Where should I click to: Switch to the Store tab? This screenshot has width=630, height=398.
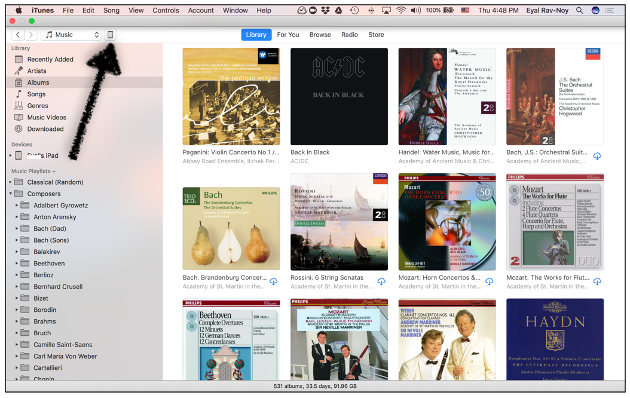tap(376, 35)
